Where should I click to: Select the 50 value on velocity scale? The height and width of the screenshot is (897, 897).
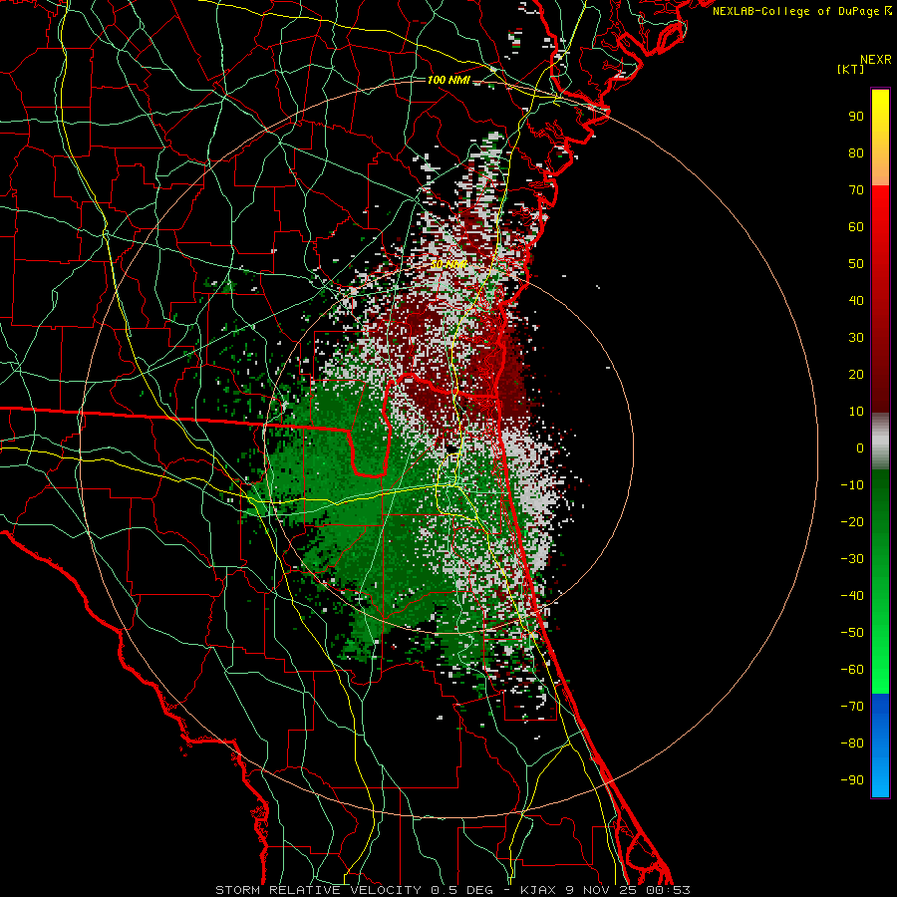click(856, 264)
